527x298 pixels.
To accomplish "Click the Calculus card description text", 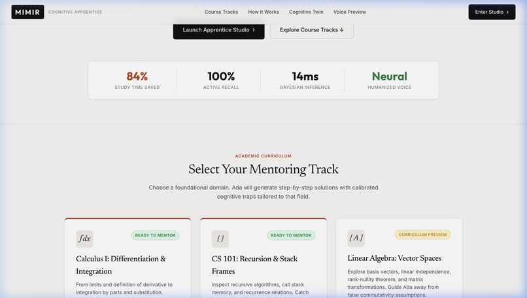I will pos(124,289).
